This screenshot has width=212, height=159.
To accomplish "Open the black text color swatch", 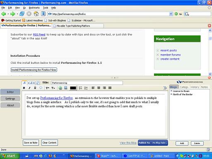I will click(x=73, y=88).
